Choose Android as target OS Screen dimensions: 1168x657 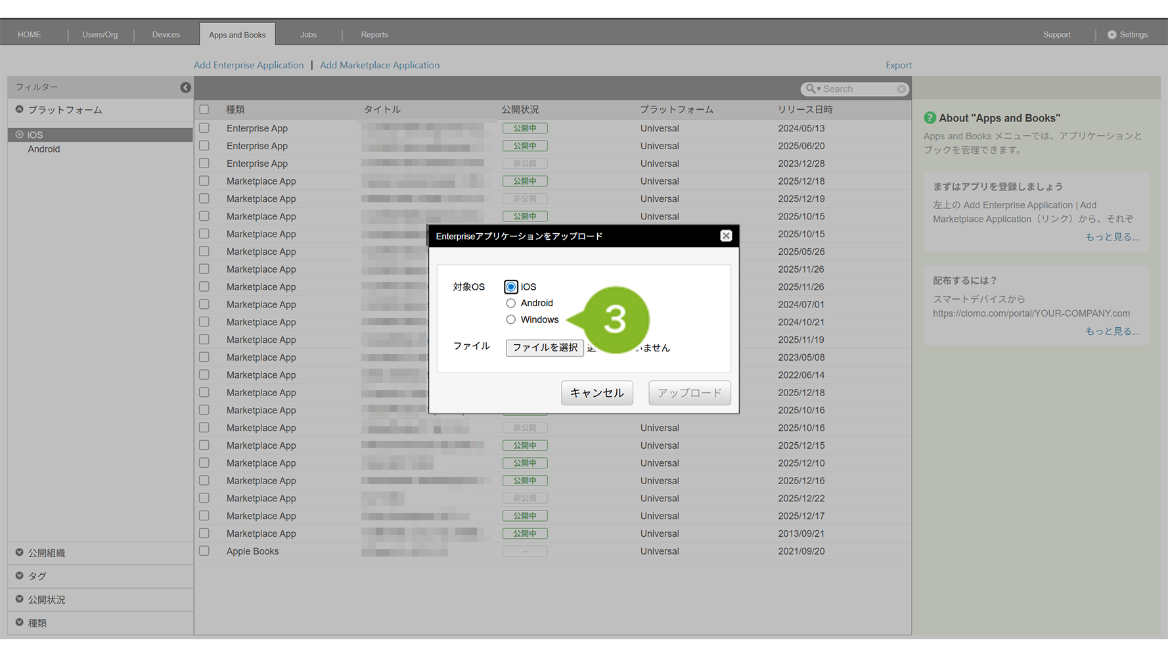point(511,304)
